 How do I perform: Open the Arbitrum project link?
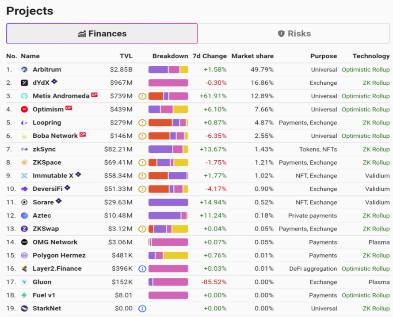(47, 70)
